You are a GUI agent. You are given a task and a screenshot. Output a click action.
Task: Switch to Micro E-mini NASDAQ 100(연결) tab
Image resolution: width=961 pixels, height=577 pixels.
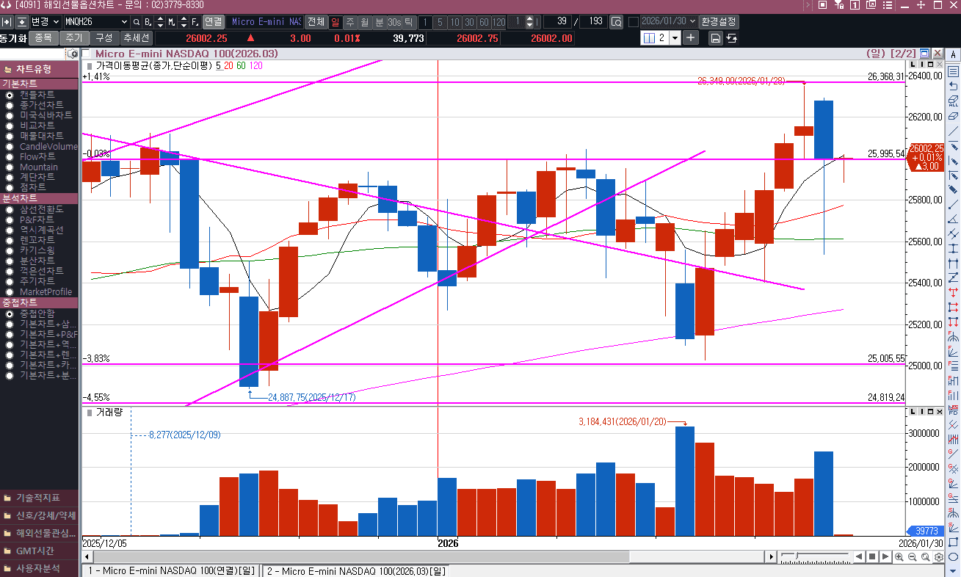coord(171,570)
